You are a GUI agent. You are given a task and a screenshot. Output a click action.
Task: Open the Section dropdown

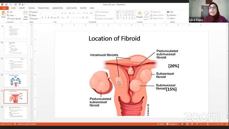(x=34, y=19)
